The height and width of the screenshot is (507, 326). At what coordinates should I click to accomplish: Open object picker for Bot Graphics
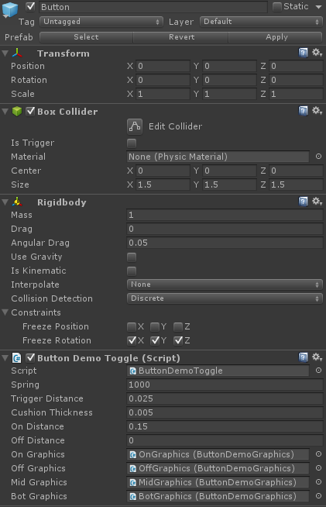(318, 496)
